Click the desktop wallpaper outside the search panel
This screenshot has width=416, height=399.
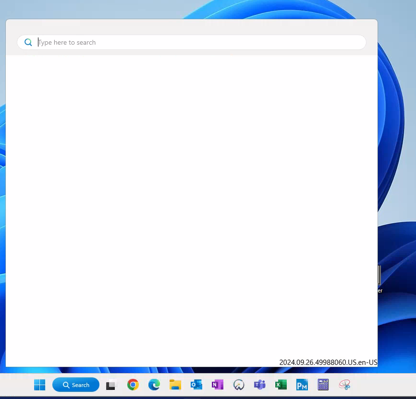[398, 144]
